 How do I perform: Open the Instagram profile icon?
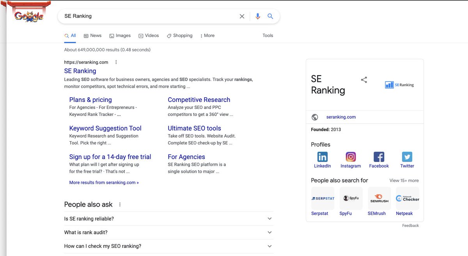[351, 157]
